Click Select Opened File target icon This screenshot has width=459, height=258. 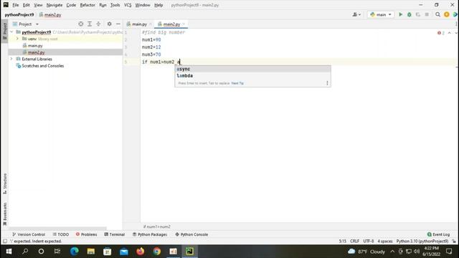pos(81,24)
